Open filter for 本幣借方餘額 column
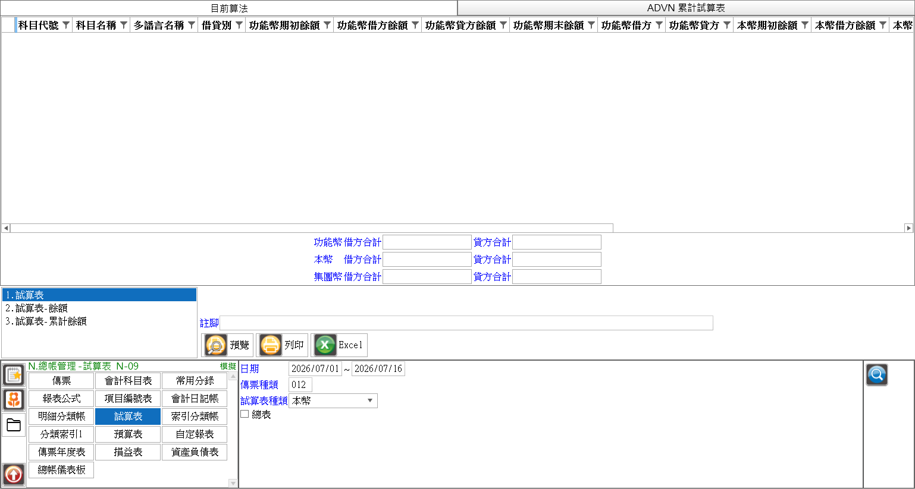The height and width of the screenshot is (489, 915). 883,25
